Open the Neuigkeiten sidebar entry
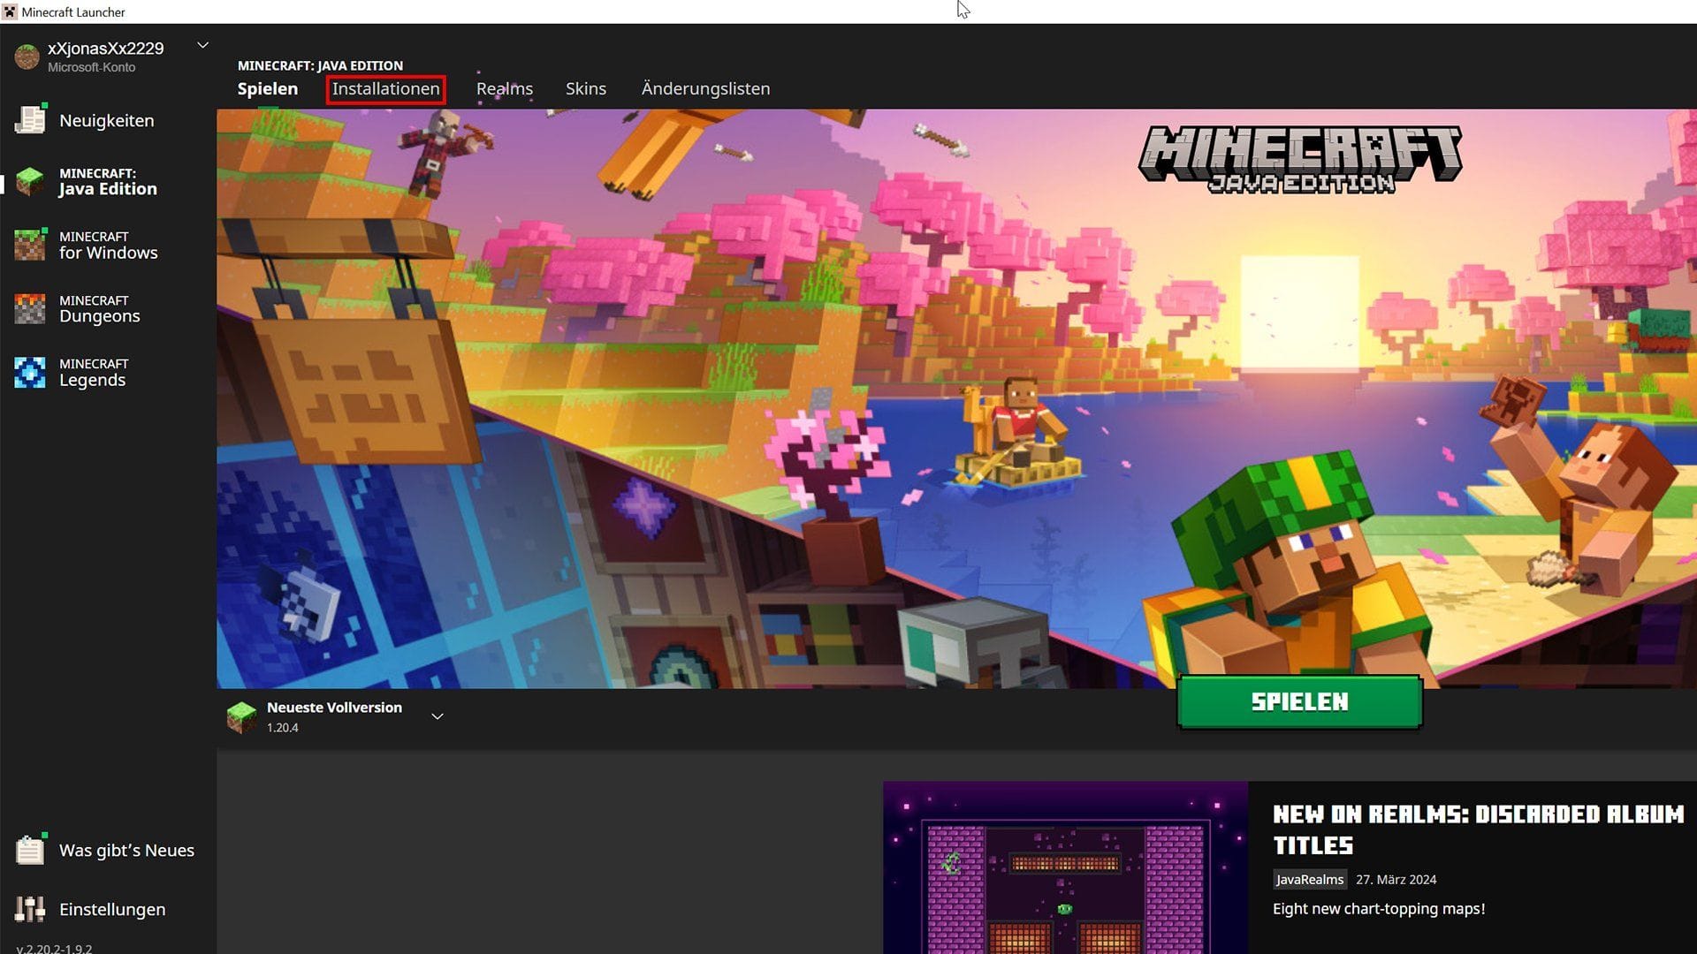Screen dimensions: 1697x954 (x=107, y=120)
